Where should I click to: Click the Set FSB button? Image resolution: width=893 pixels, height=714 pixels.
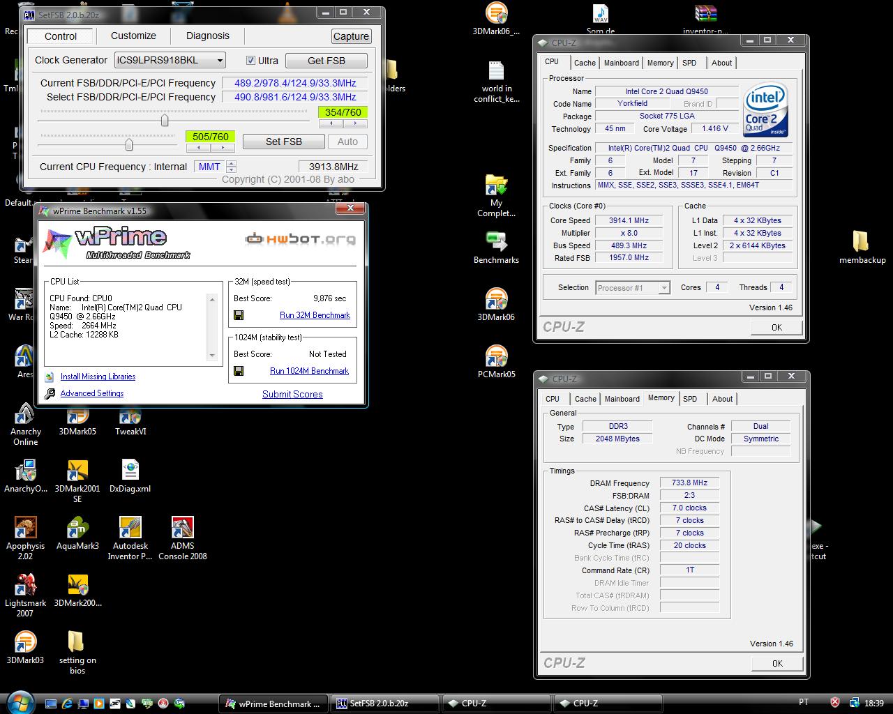[x=284, y=142]
